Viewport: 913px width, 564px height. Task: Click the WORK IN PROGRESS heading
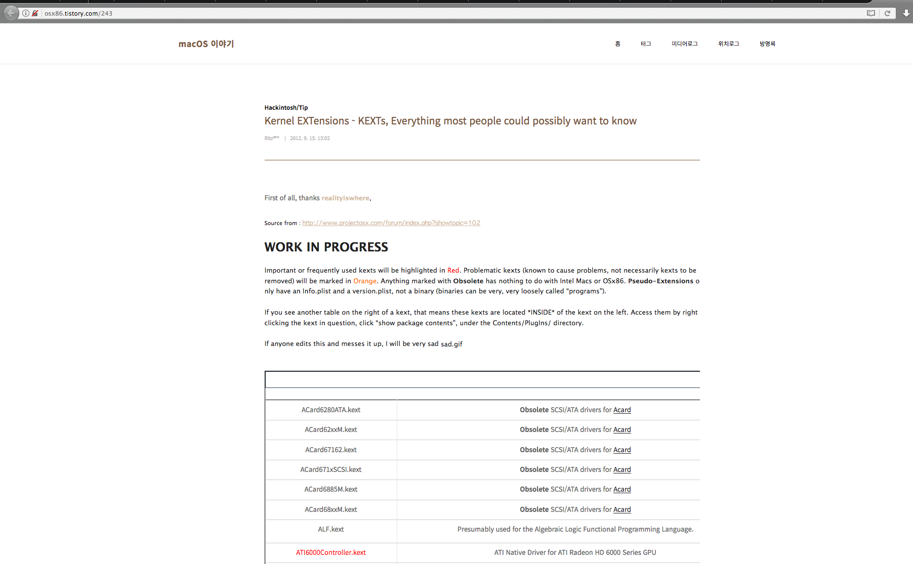tap(326, 247)
